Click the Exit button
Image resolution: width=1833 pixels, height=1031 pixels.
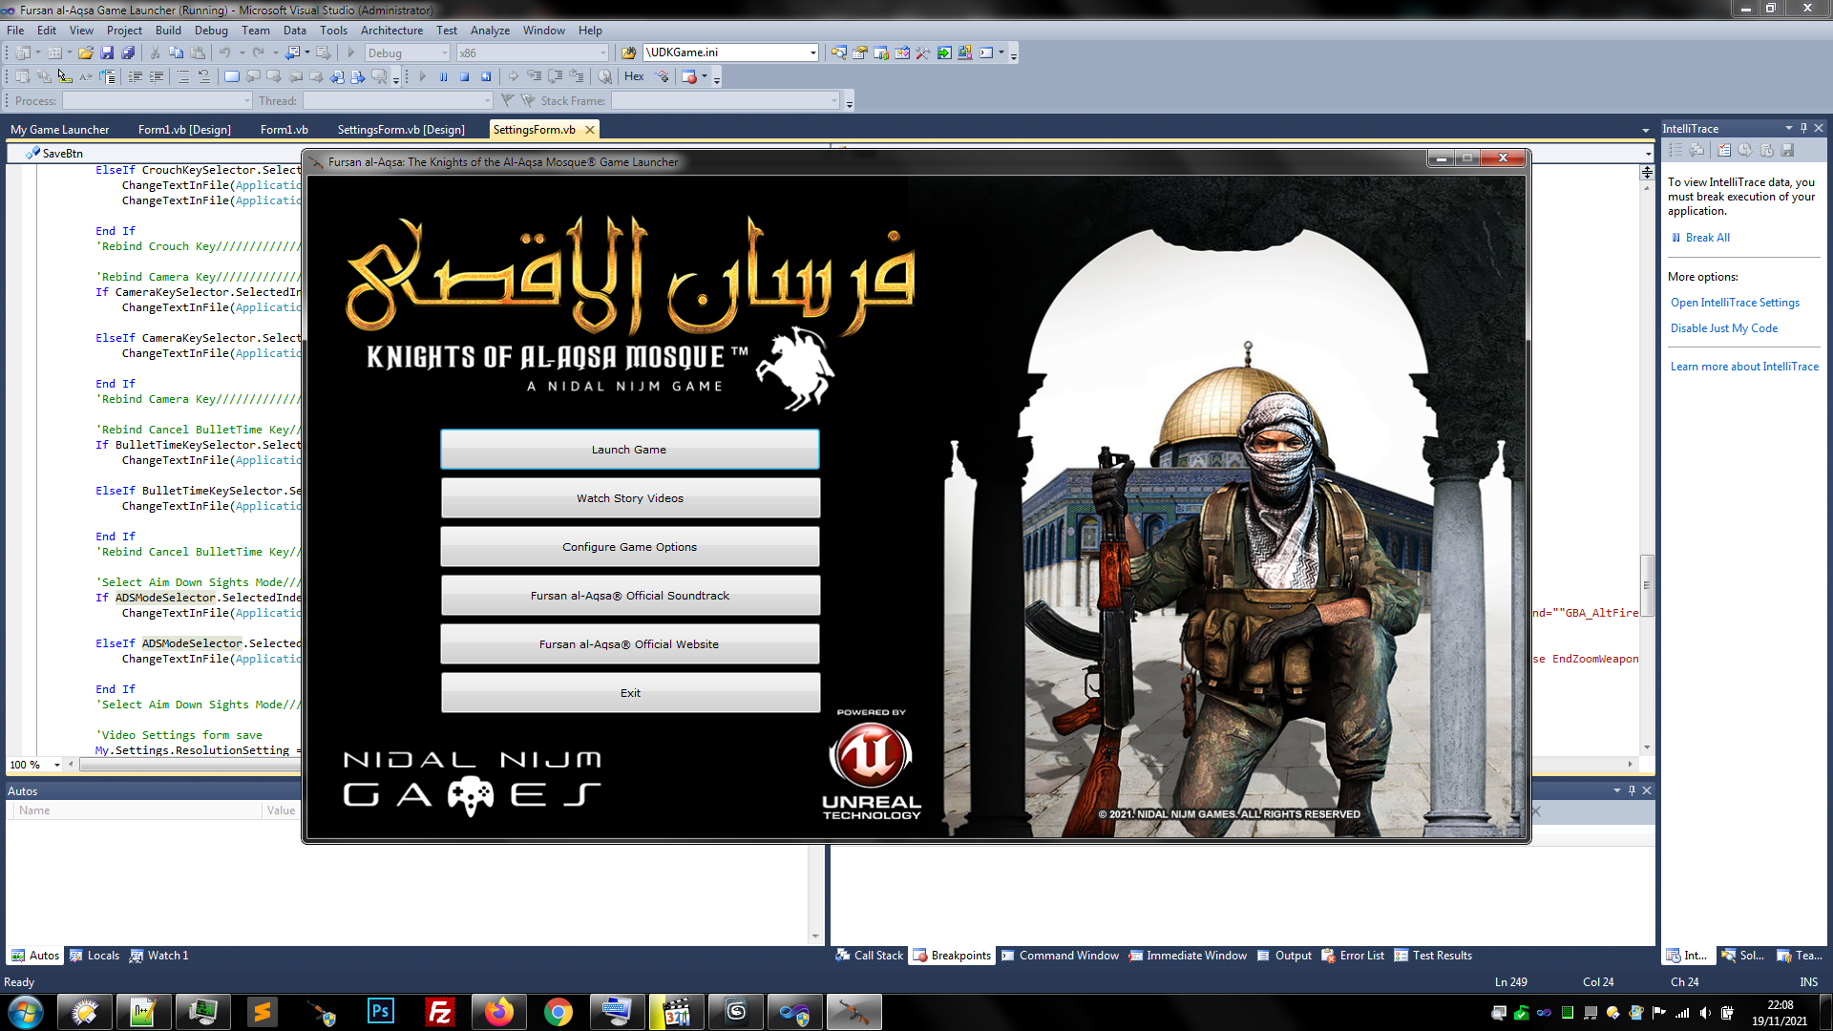[629, 691]
